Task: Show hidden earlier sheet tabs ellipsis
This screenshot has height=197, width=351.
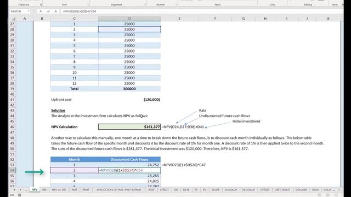Action: tap(26, 190)
